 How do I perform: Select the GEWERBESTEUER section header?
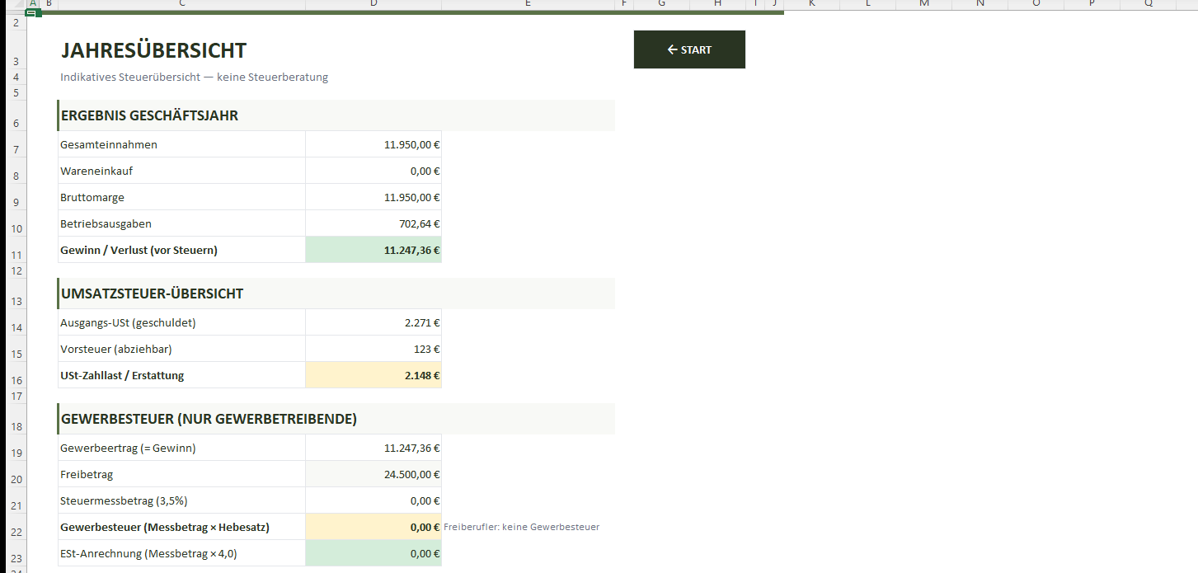click(209, 419)
